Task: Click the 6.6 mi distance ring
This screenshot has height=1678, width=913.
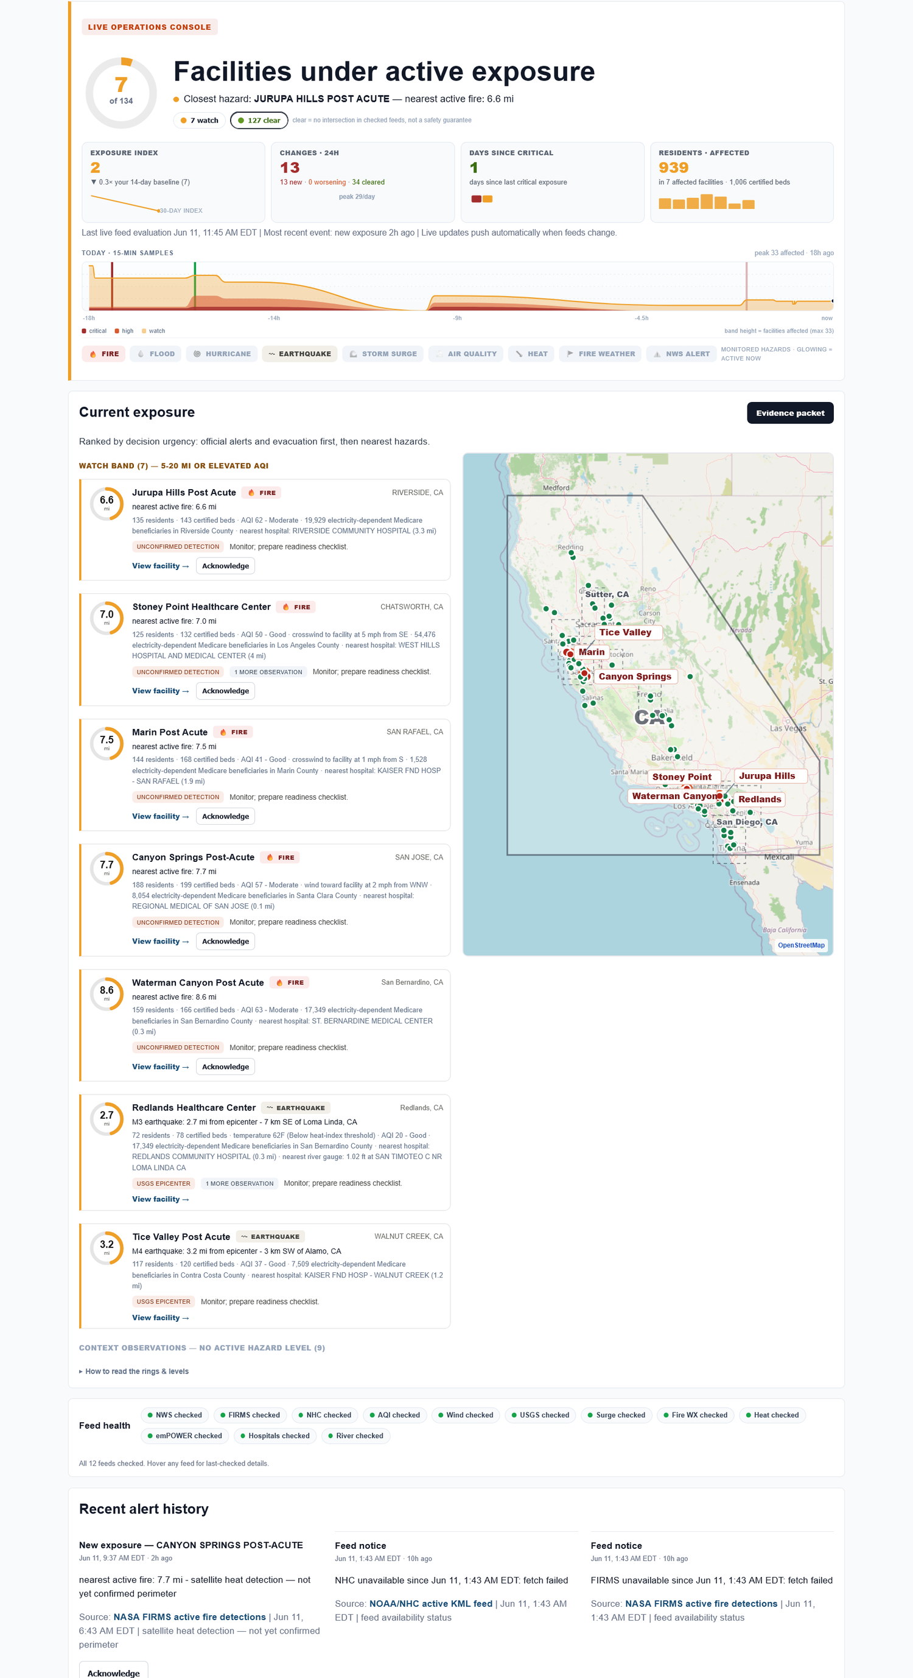Action: (x=107, y=504)
